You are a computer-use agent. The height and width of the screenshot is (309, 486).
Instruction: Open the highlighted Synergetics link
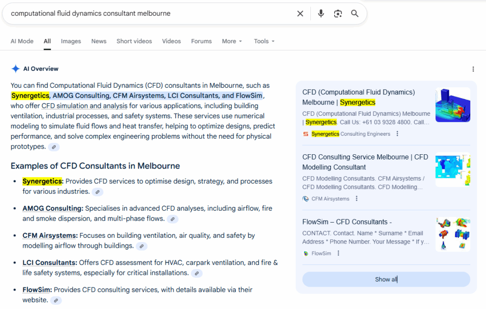tap(30, 95)
